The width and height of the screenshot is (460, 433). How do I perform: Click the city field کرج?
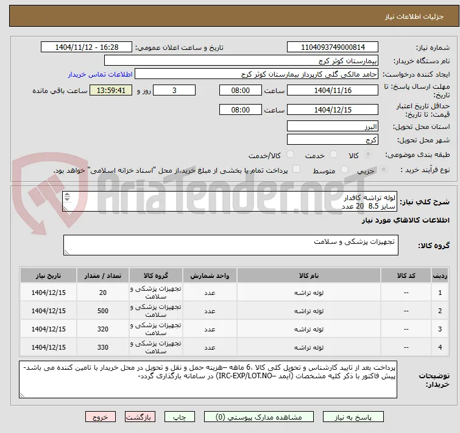pyautogui.click(x=333, y=139)
